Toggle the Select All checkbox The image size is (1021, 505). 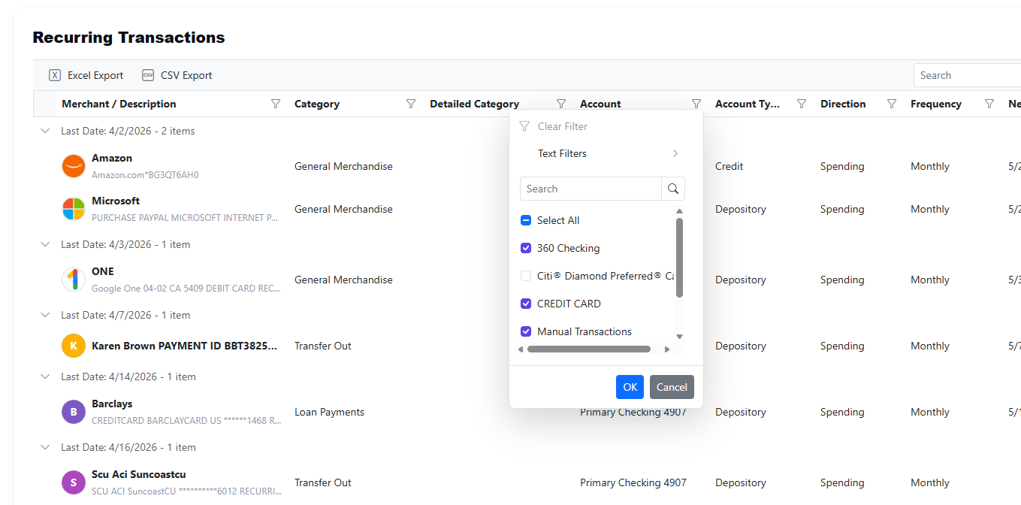[526, 220]
